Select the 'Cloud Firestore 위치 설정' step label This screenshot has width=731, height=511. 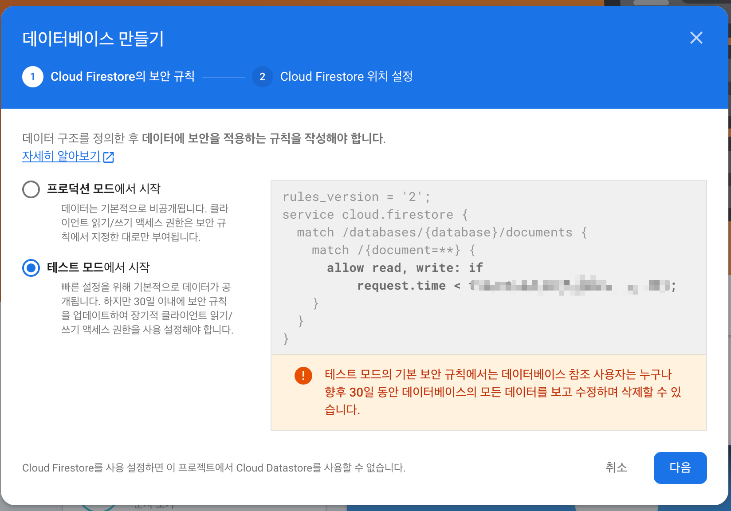click(x=346, y=76)
